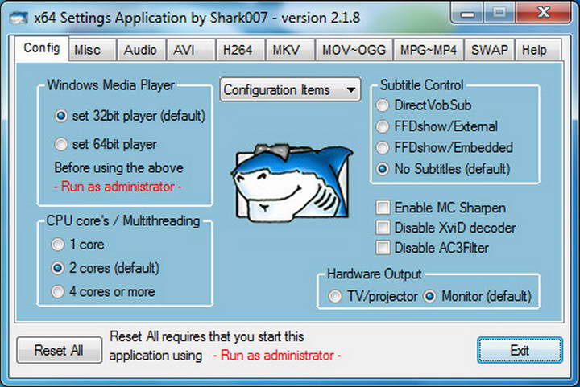Open Configuration Items dropdown
This screenshot has height=387, width=580.
290,90
